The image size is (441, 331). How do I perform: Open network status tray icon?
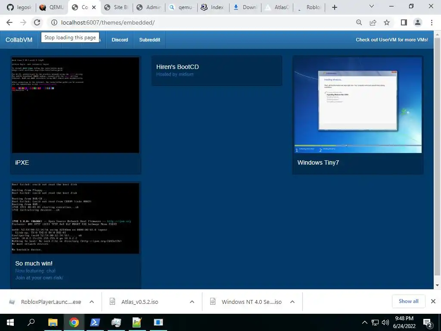[375, 322]
